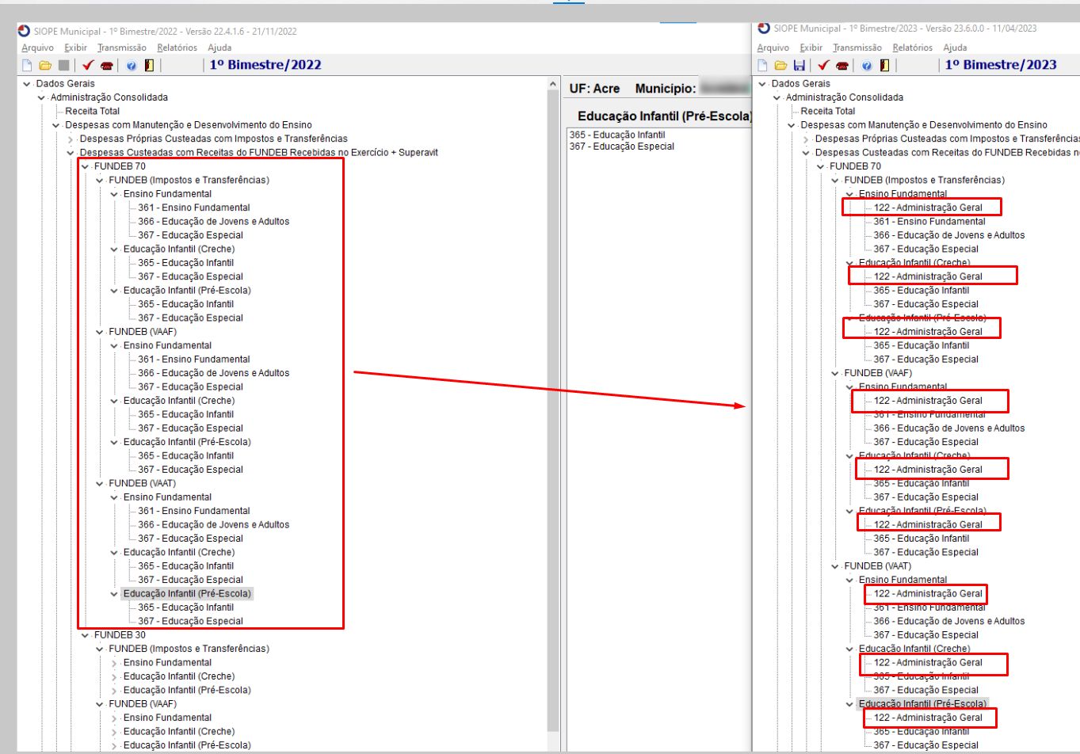Collapse FUNDEB 70 chevron in 2022 window

coord(85,166)
